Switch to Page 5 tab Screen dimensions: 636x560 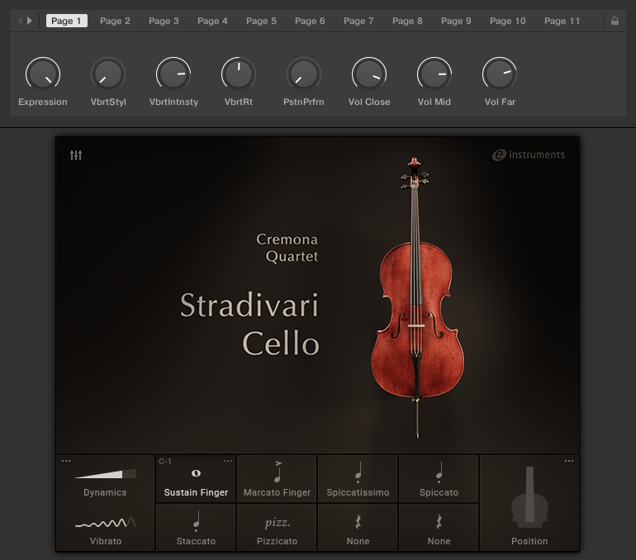pyautogui.click(x=261, y=21)
